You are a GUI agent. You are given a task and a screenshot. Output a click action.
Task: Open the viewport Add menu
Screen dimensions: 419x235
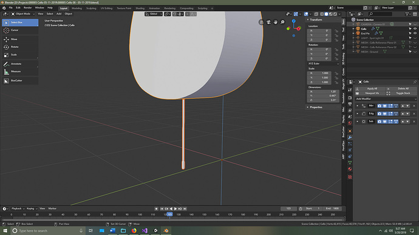[x=59, y=14]
